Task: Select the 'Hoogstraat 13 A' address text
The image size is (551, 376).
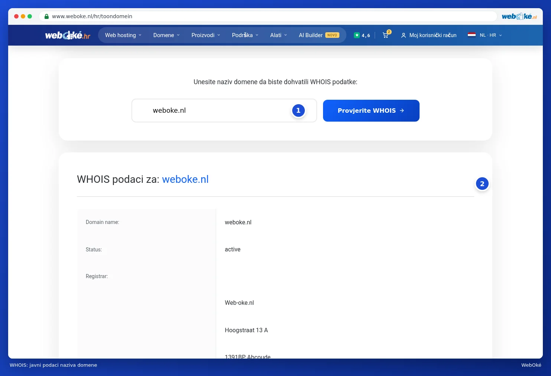Action: (x=246, y=330)
